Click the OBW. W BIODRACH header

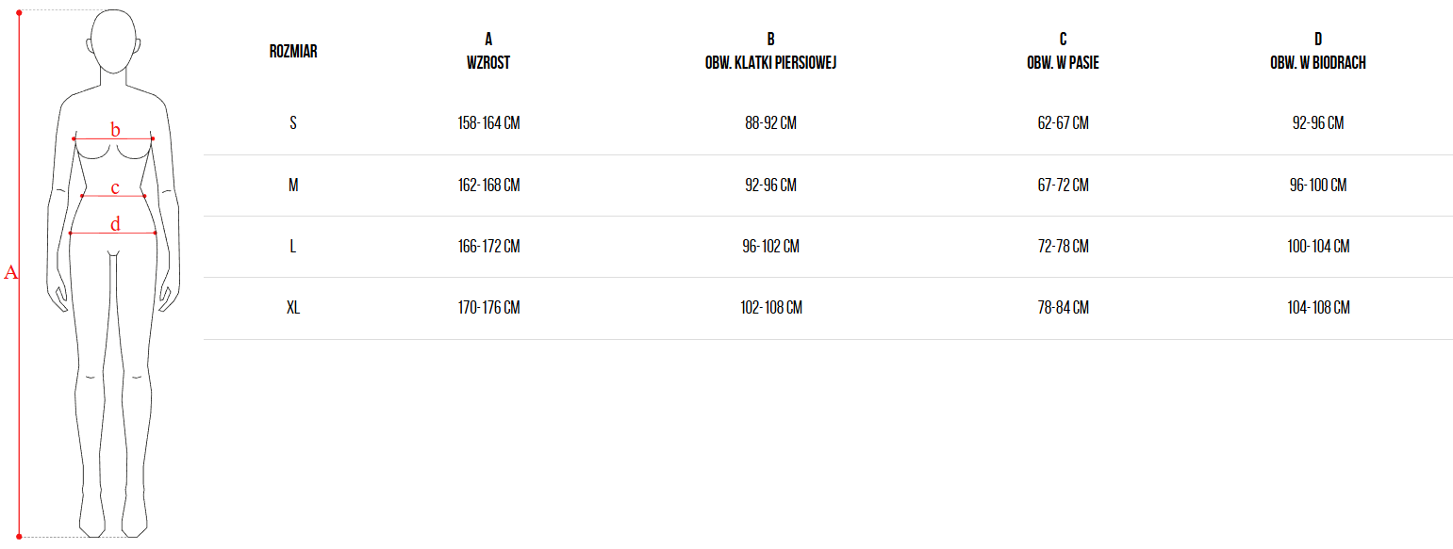click(x=1317, y=63)
